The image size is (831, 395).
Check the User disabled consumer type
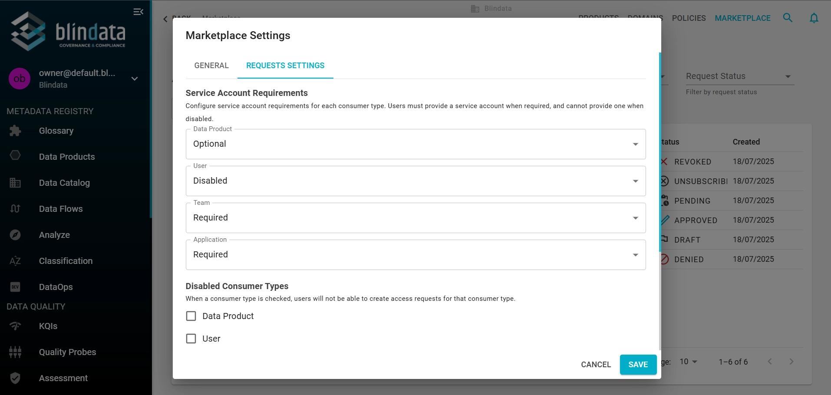coord(191,339)
